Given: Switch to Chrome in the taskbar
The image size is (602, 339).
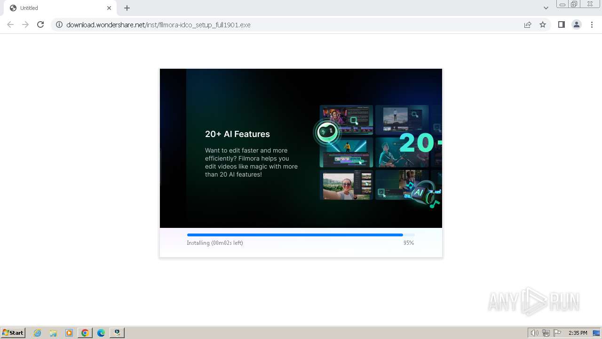Looking at the screenshot, I should [85, 333].
